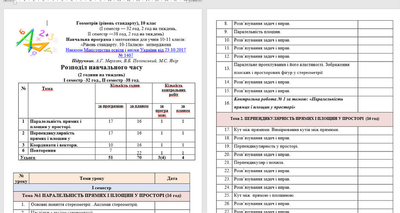Select the colorful math compass clipart image

tap(36, 42)
